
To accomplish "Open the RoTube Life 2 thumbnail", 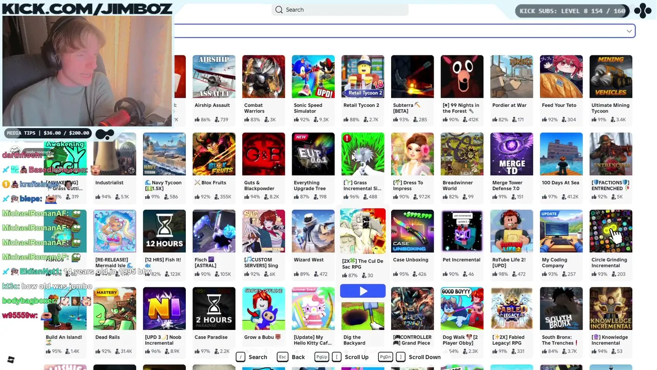I will pos(512,231).
